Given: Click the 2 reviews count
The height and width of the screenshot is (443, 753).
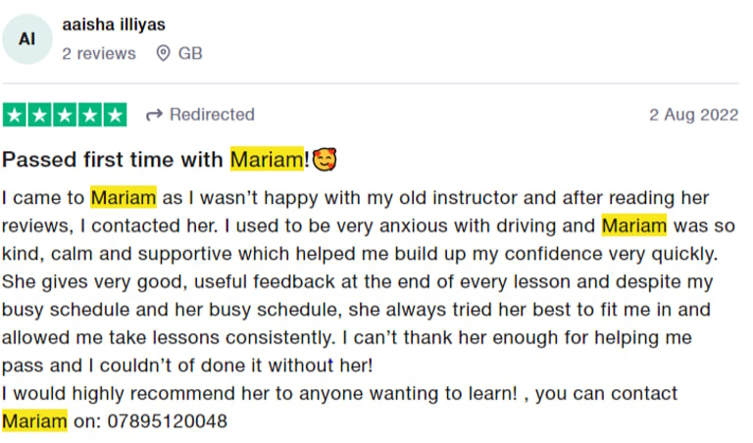Looking at the screenshot, I should [98, 53].
